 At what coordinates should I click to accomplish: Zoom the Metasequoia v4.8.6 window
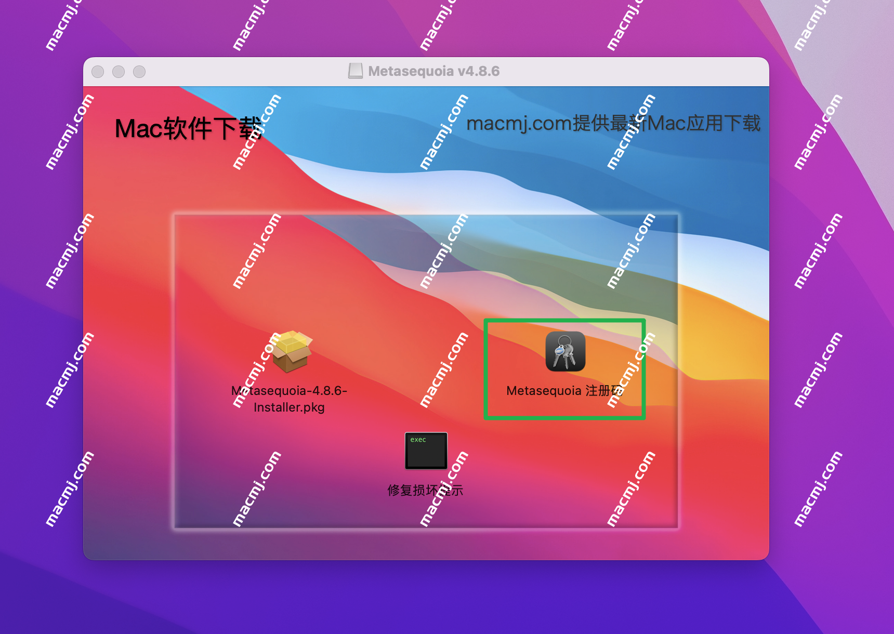[139, 72]
